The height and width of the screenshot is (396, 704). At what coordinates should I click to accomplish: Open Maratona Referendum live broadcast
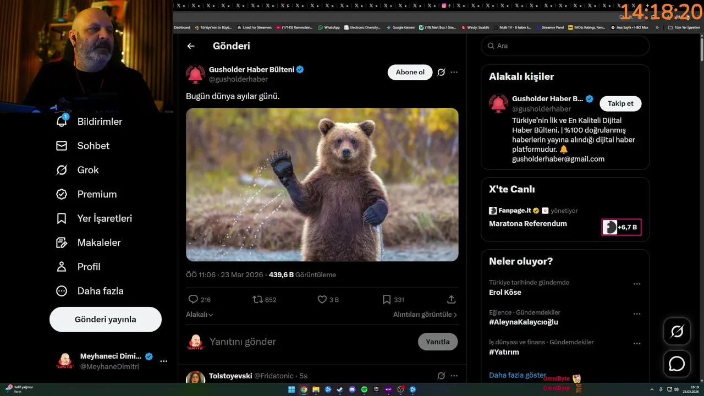click(528, 224)
